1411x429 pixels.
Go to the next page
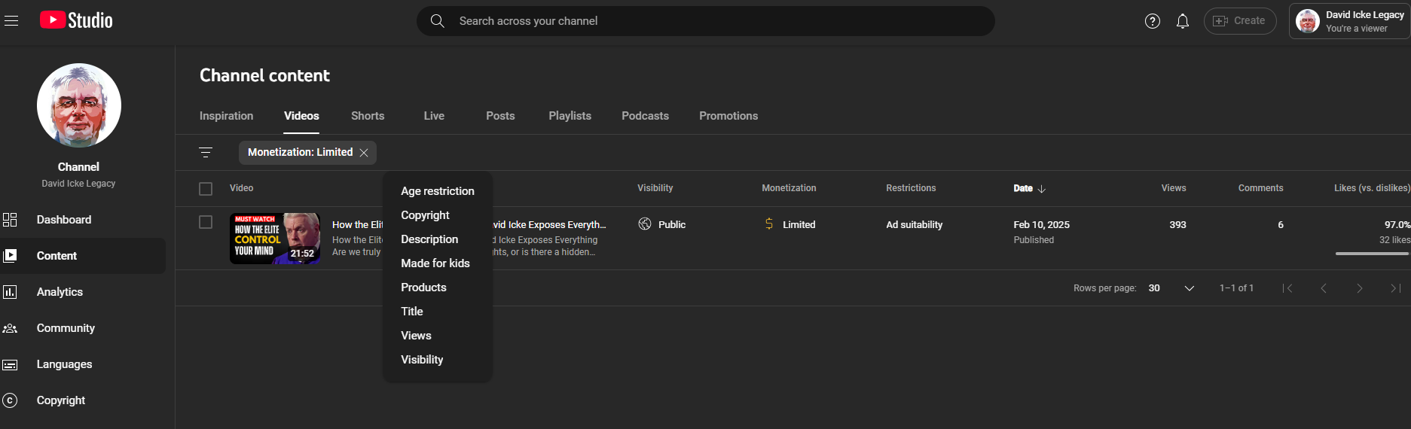tap(1360, 288)
